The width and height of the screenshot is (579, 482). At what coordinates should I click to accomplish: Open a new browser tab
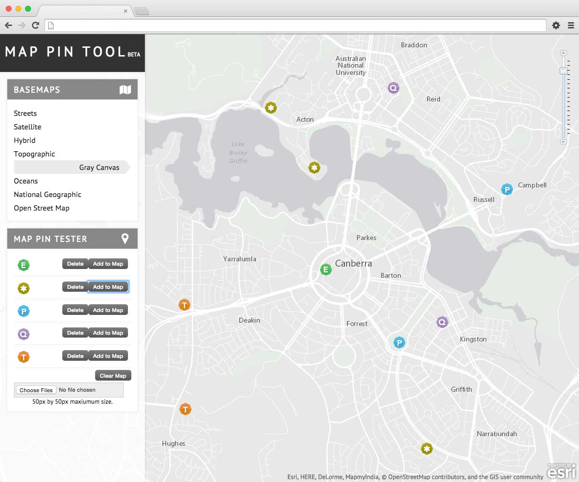(x=142, y=12)
